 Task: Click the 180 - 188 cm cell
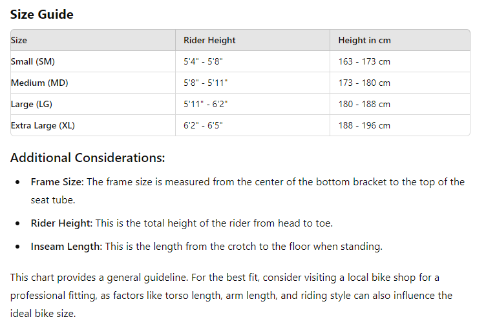point(364,104)
